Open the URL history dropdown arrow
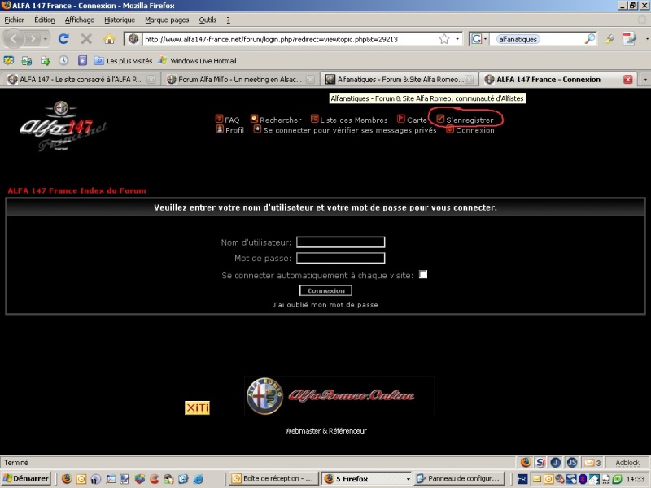This screenshot has height=488, width=651. click(457, 38)
